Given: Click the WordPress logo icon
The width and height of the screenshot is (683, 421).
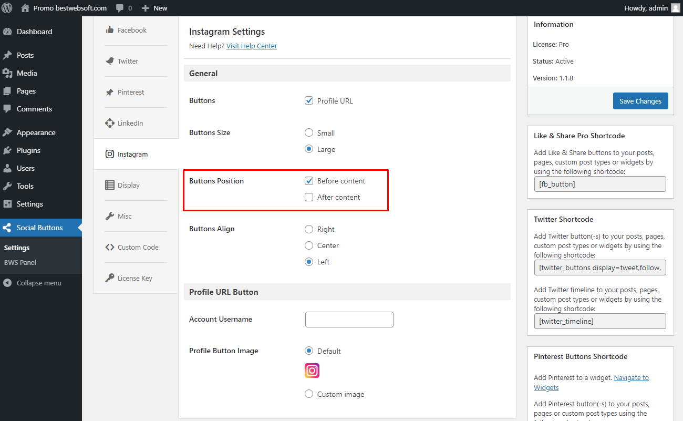Looking at the screenshot, I should pyautogui.click(x=7, y=8).
